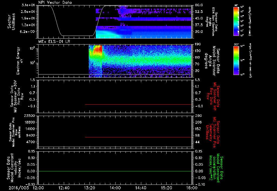Click the green line in velocity plot
The height and width of the screenshot is (191, 277).
tap(115, 171)
